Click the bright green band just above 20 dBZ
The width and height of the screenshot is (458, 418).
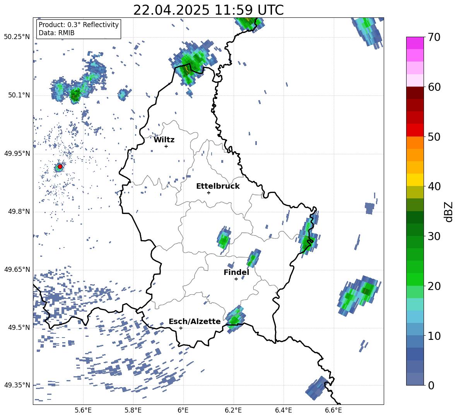tap(415, 279)
